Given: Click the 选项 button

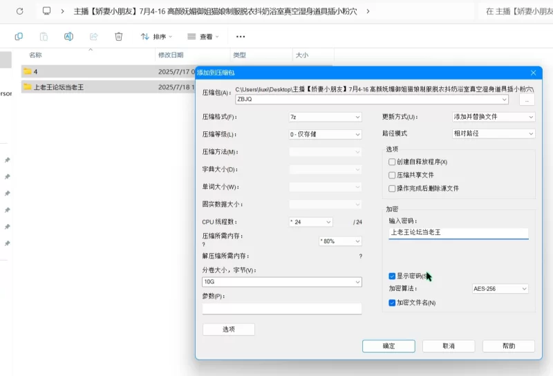Looking at the screenshot, I should coord(229,330).
